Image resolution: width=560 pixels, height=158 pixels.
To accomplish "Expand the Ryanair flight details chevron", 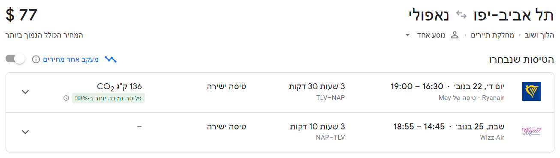I will pyautogui.click(x=25, y=92).
